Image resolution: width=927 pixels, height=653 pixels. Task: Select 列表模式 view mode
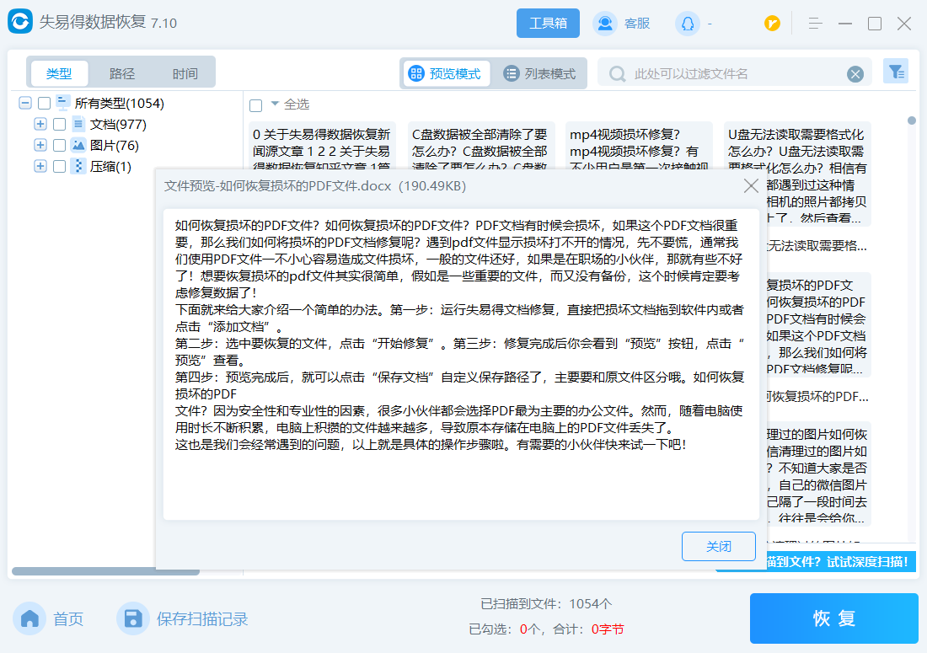tap(539, 74)
